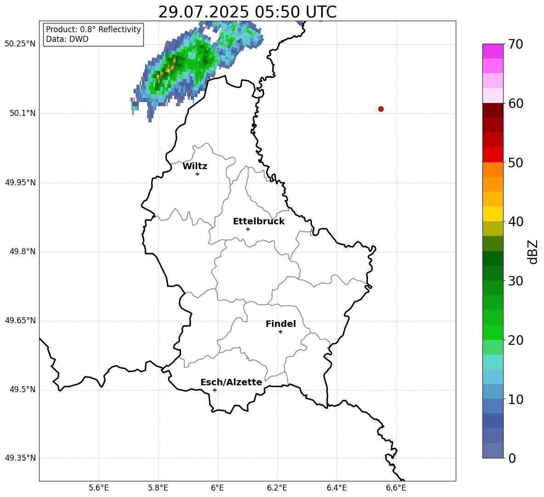This screenshot has height=497, width=544.
Task: Click the 49.65°N latitude label
Action: tap(20, 320)
